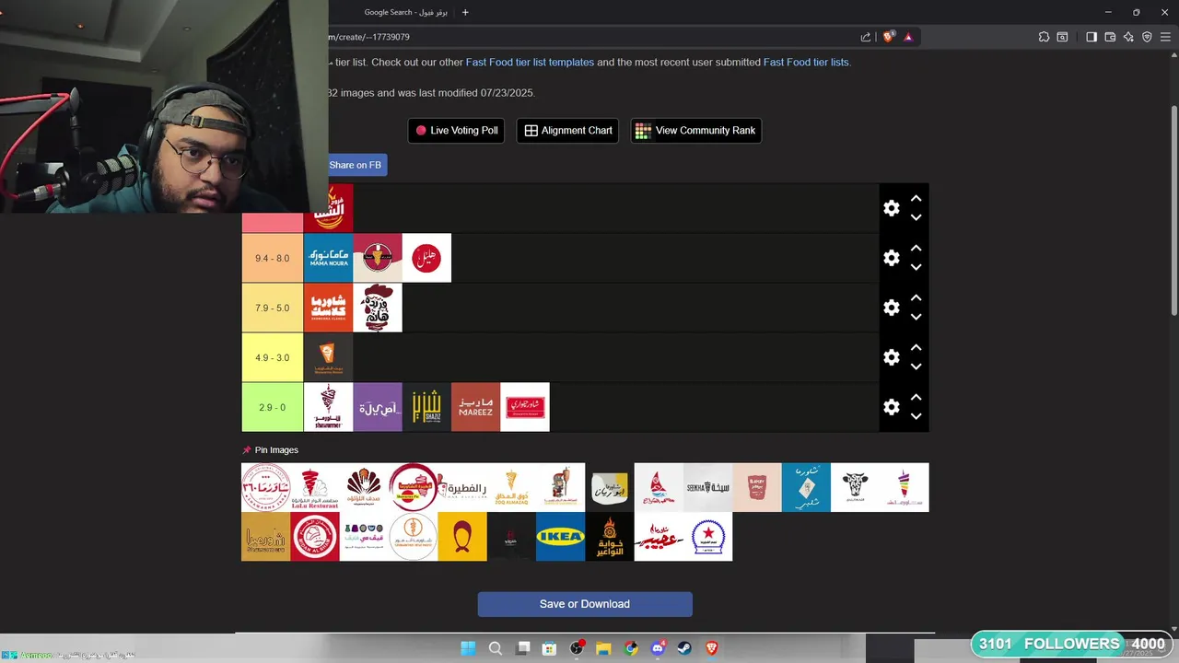Move the 2.9 - 0 row down
The image size is (1179, 663).
916,416
